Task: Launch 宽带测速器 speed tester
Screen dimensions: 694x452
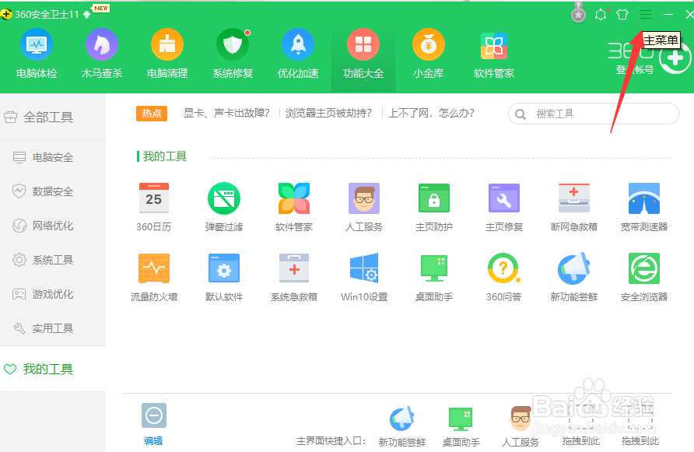Action: coord(644,207)
